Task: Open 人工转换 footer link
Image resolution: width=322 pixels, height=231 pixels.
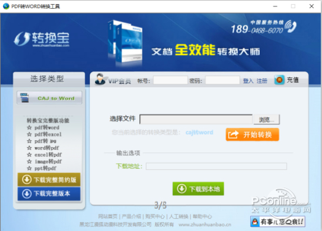Action: pyautogui.click(x=179, y=216)
